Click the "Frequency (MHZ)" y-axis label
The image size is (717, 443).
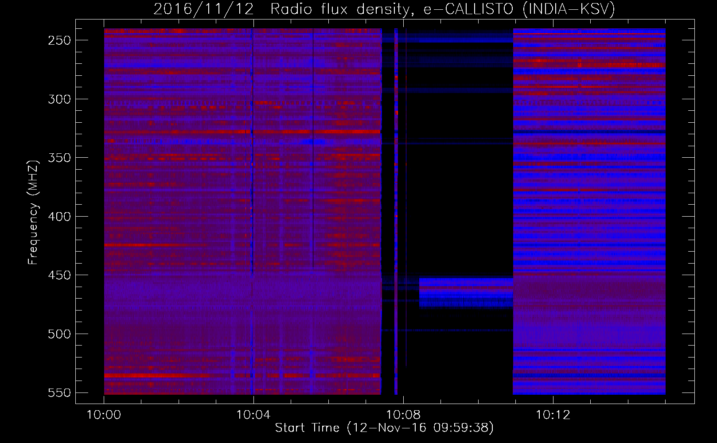pyautogui.click(x=33, y=212)
